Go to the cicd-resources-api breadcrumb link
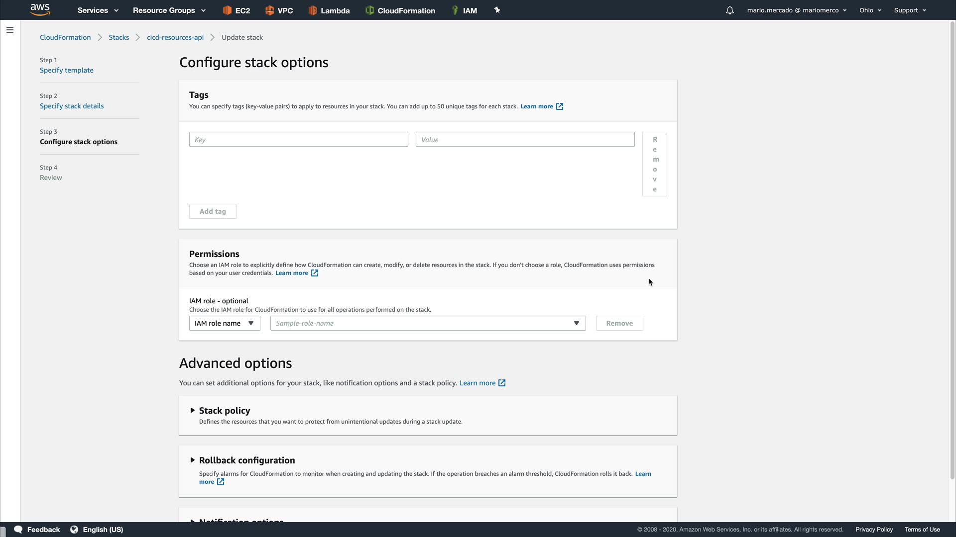956x537 pixels. pos(175,37)
